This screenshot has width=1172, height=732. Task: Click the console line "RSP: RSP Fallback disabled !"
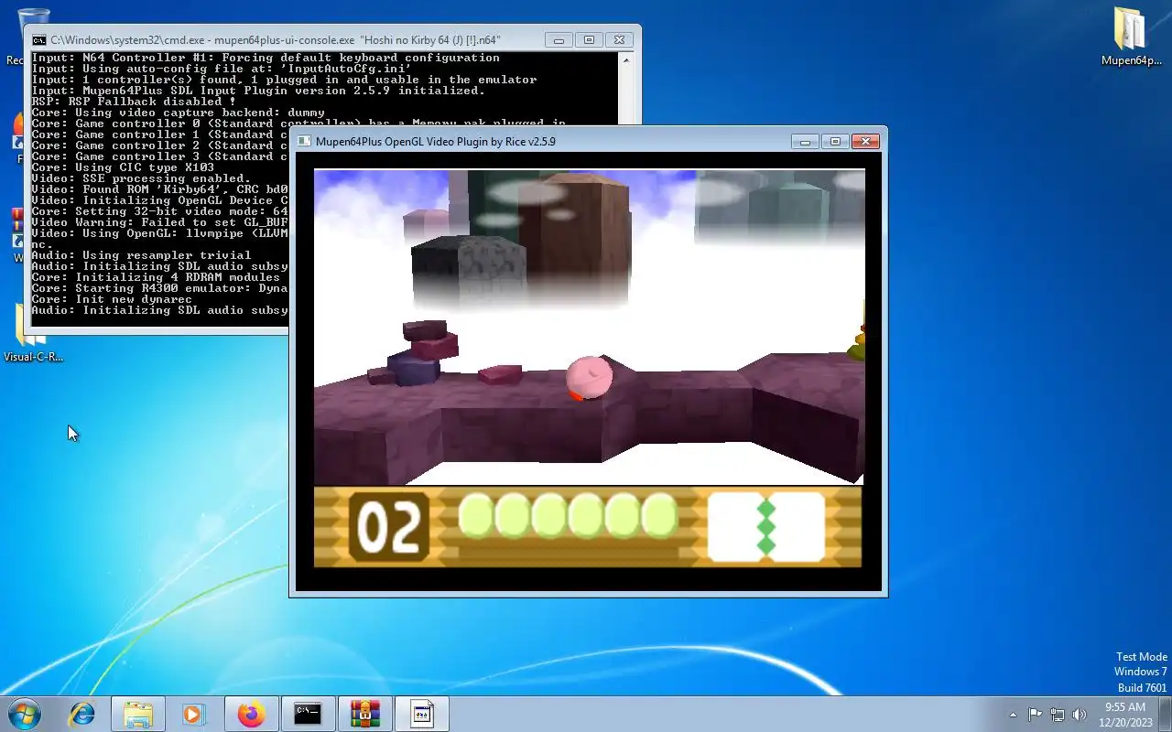point(134,102)
